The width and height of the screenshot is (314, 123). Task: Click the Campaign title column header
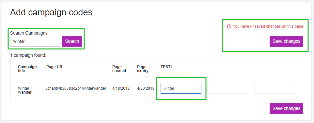[27, 69]
